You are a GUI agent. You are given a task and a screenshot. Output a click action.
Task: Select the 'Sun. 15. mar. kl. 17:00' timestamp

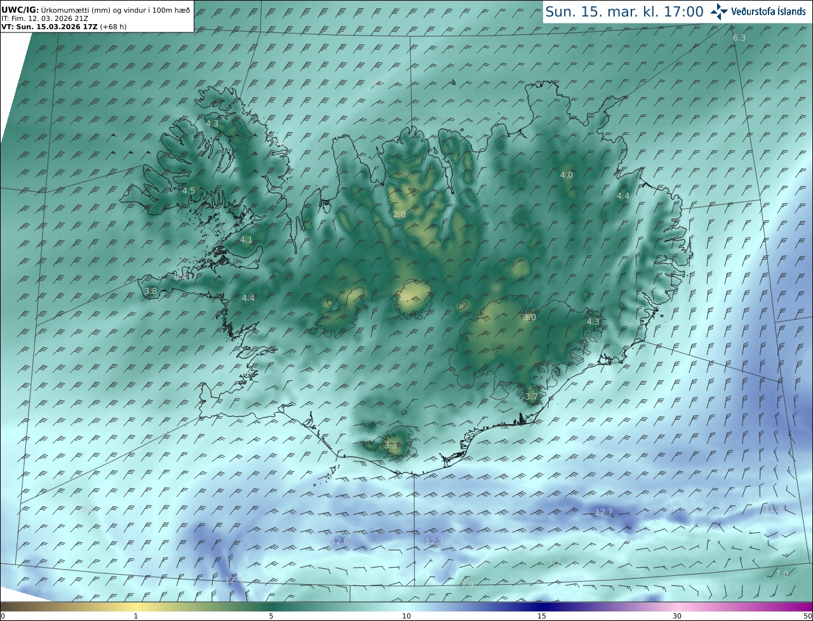click(624, 11)
